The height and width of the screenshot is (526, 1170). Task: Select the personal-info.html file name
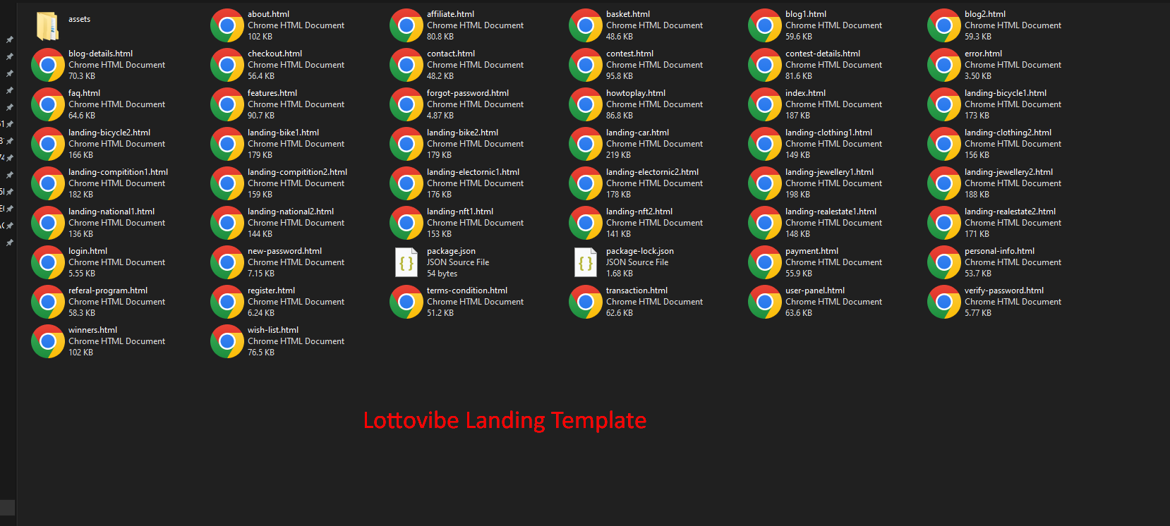pyautogui.click(x=999, y=251)
